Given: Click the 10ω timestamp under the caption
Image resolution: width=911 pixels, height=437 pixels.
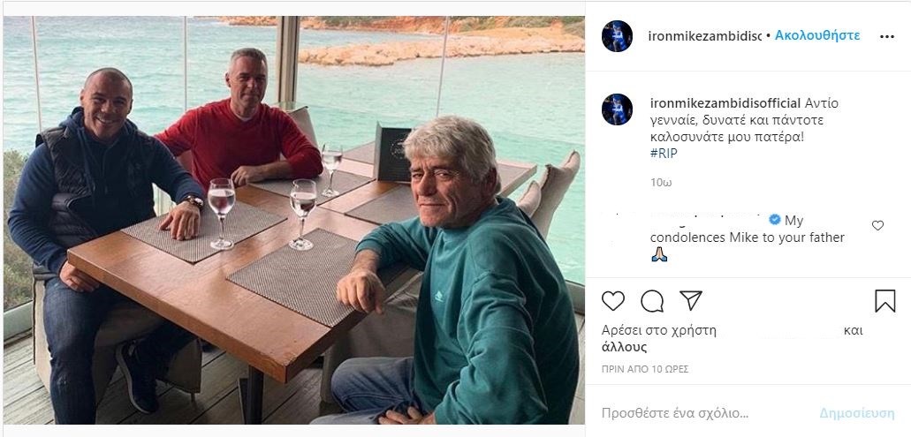Looking at the screenshot, I should [661, 182].
